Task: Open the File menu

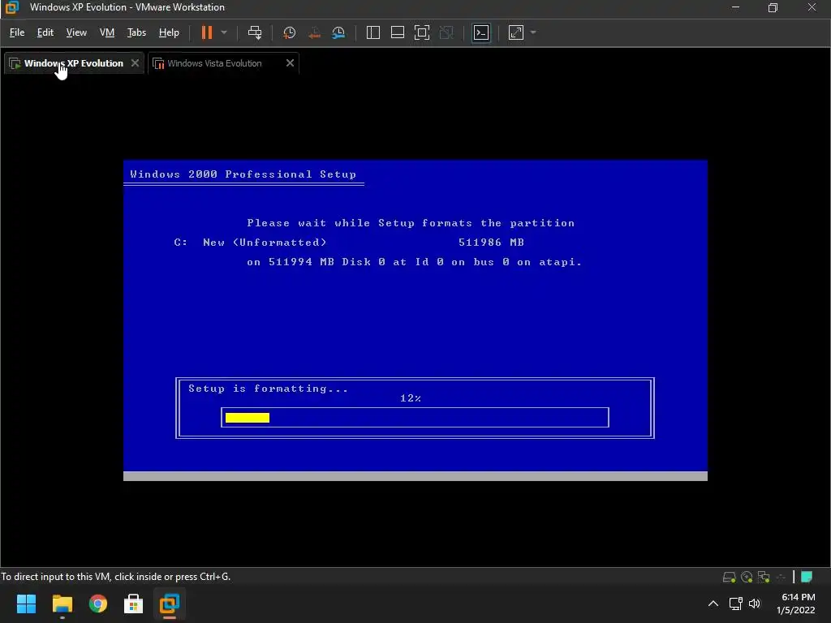Action: [17, 32]
